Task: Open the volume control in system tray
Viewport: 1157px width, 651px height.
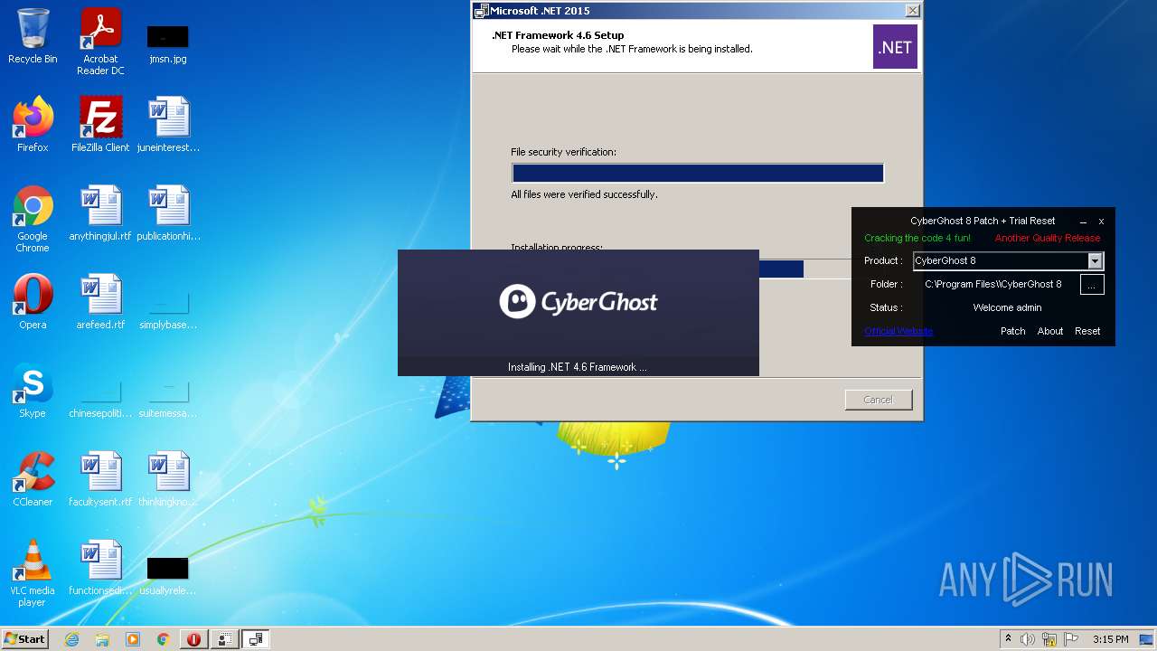Action: tap(1028, 639)
